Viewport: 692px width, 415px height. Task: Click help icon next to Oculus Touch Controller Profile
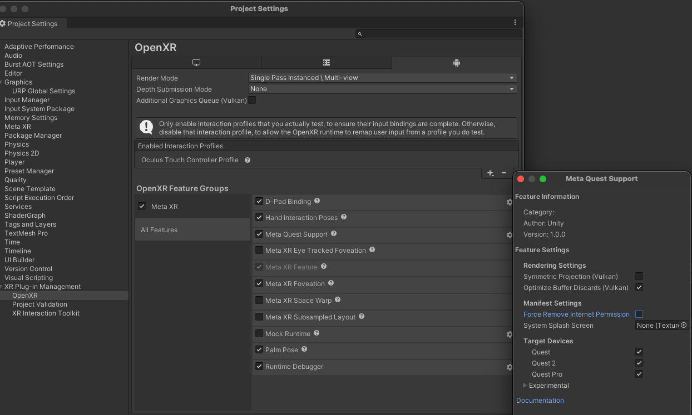(248, 160)
